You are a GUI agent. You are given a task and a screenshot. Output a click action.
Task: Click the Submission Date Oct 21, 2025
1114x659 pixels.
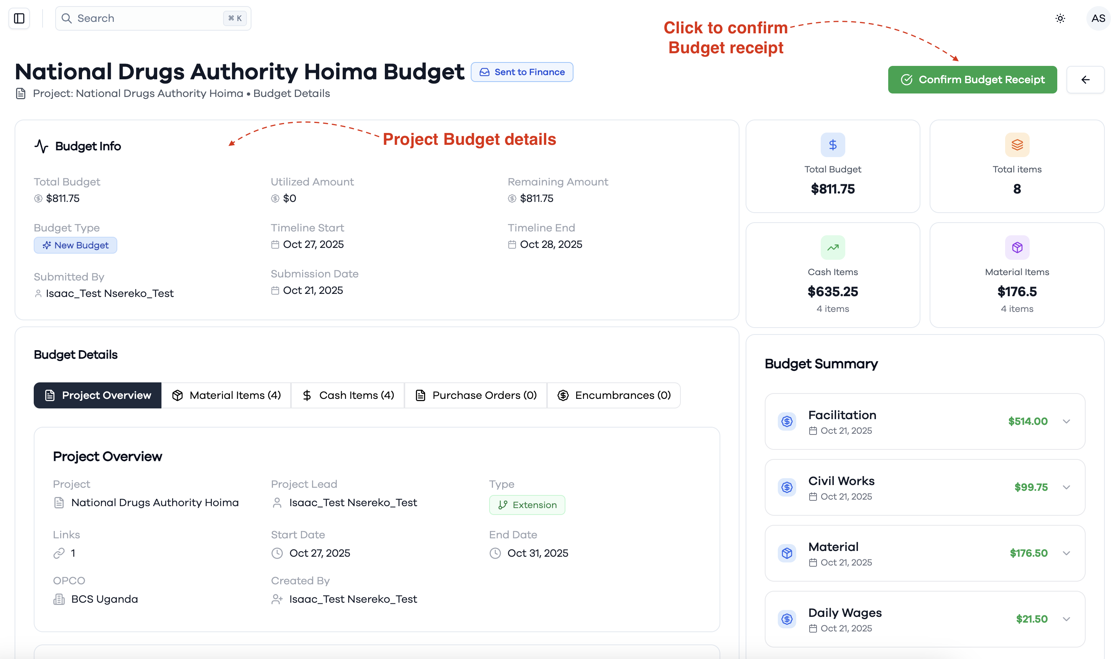click(x=313, y=290)
